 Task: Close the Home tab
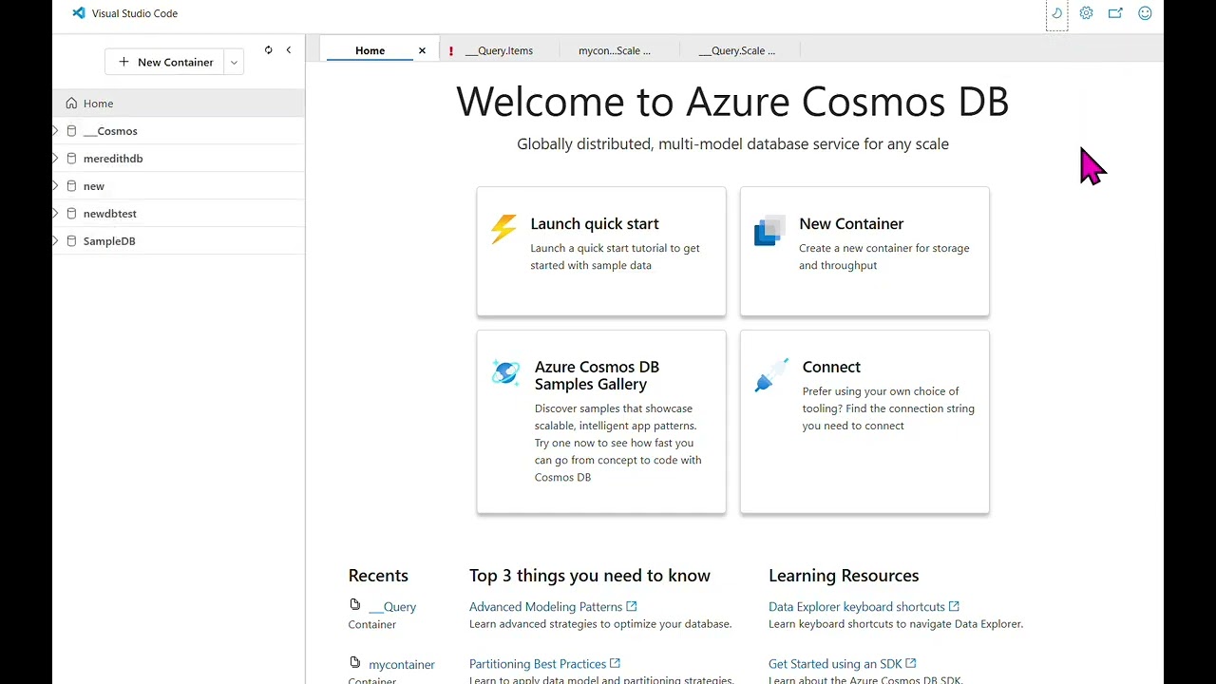pyautogui.click(x=422, y=51)
